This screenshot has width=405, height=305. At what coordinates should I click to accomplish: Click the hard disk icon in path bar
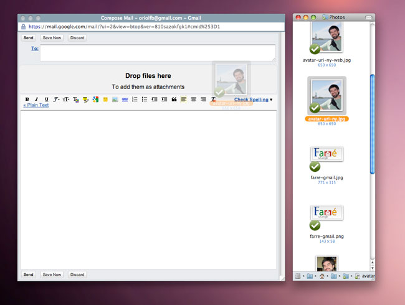tap(298, 276)
